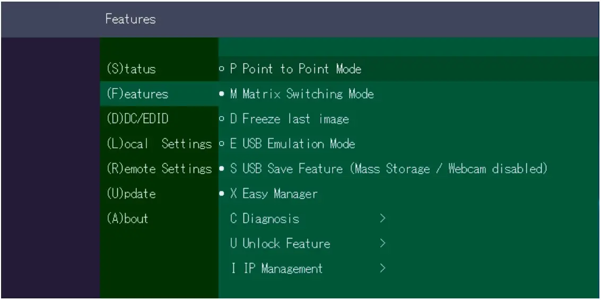This screenshot has height=300, width=601.
Task: Expand Unlock Feature submenu arrow
Action: 382,244
